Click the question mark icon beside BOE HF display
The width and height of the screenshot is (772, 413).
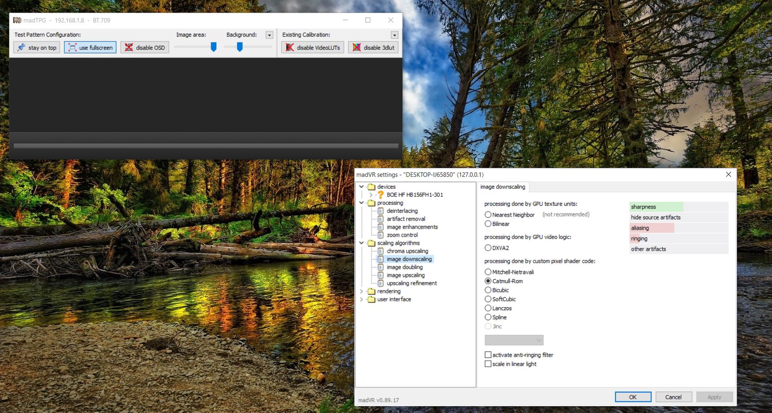pyautogui.click(x=381, y=195)
